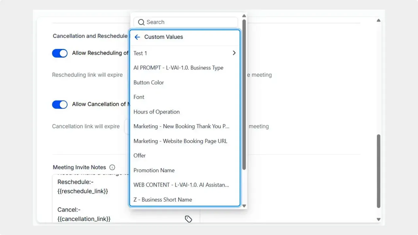This screenshot has width=418, height=235.
Task: Select AI PROMPT - L-VAI-1.0. Business Type
Action: 178,68
